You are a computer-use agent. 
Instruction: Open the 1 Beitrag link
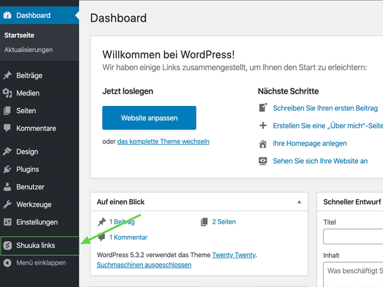(x=122, y=222)
